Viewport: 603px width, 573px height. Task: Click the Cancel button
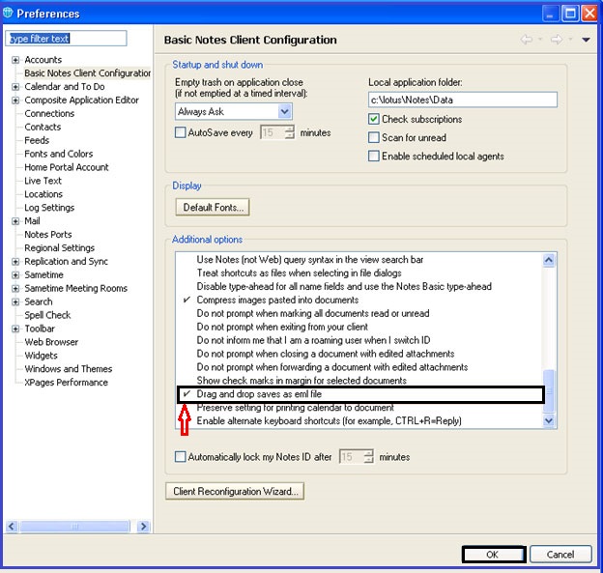click(560, 554)
